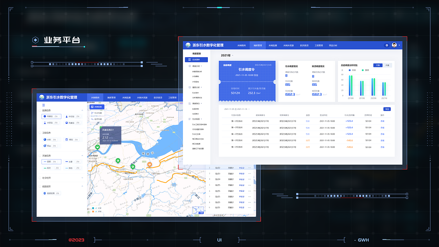Select the 引水专题 map button

[97, 113]
